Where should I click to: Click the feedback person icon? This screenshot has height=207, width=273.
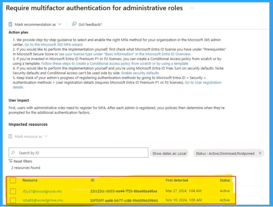point(74,24)
